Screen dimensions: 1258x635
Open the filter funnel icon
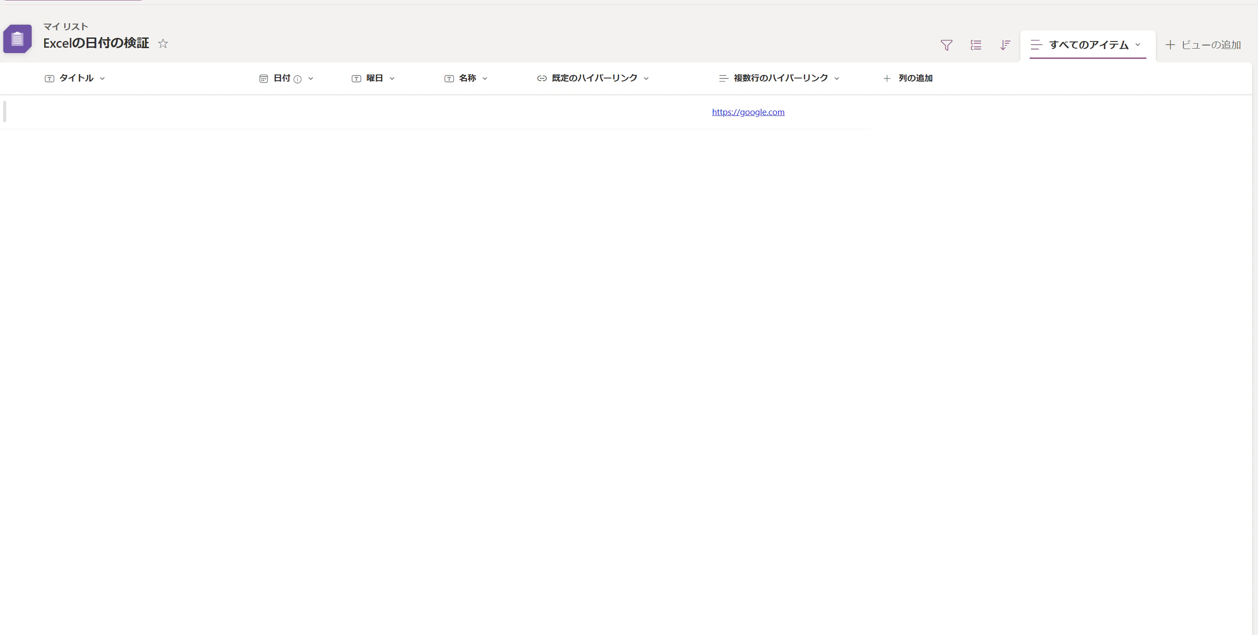pyautogui.click(x=947, y=45)
